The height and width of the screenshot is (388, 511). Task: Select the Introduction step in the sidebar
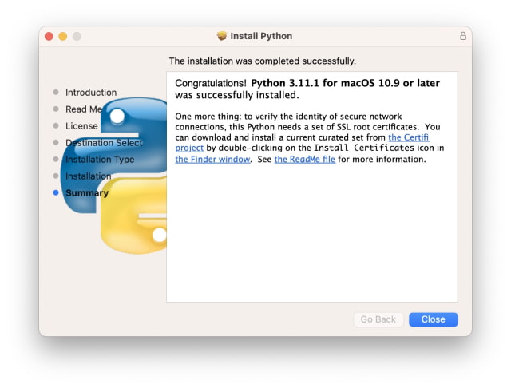click(x=91, y=93)
